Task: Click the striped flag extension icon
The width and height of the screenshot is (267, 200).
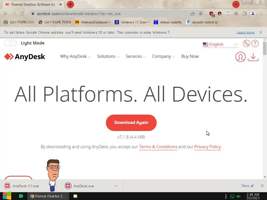Action: [x=228, y=14]
